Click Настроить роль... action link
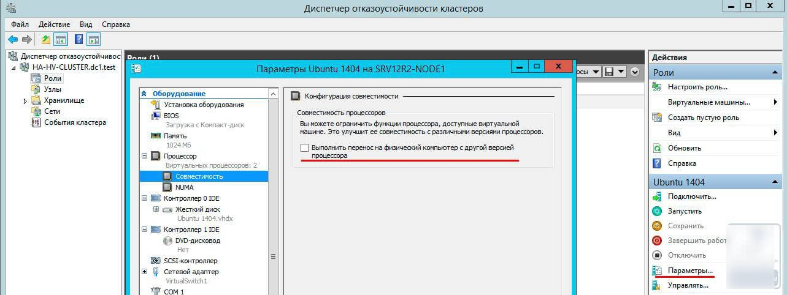 [698, 87]
